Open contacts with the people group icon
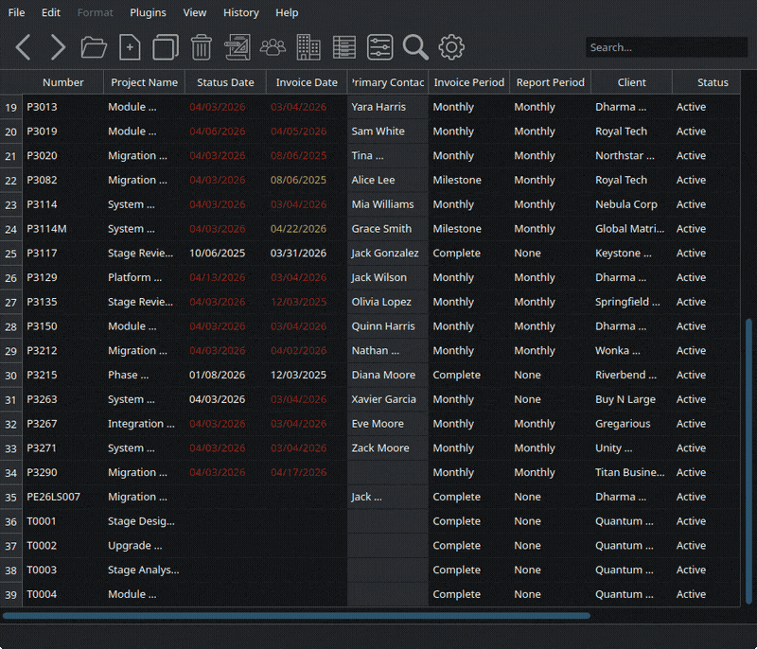 [273, 47]
